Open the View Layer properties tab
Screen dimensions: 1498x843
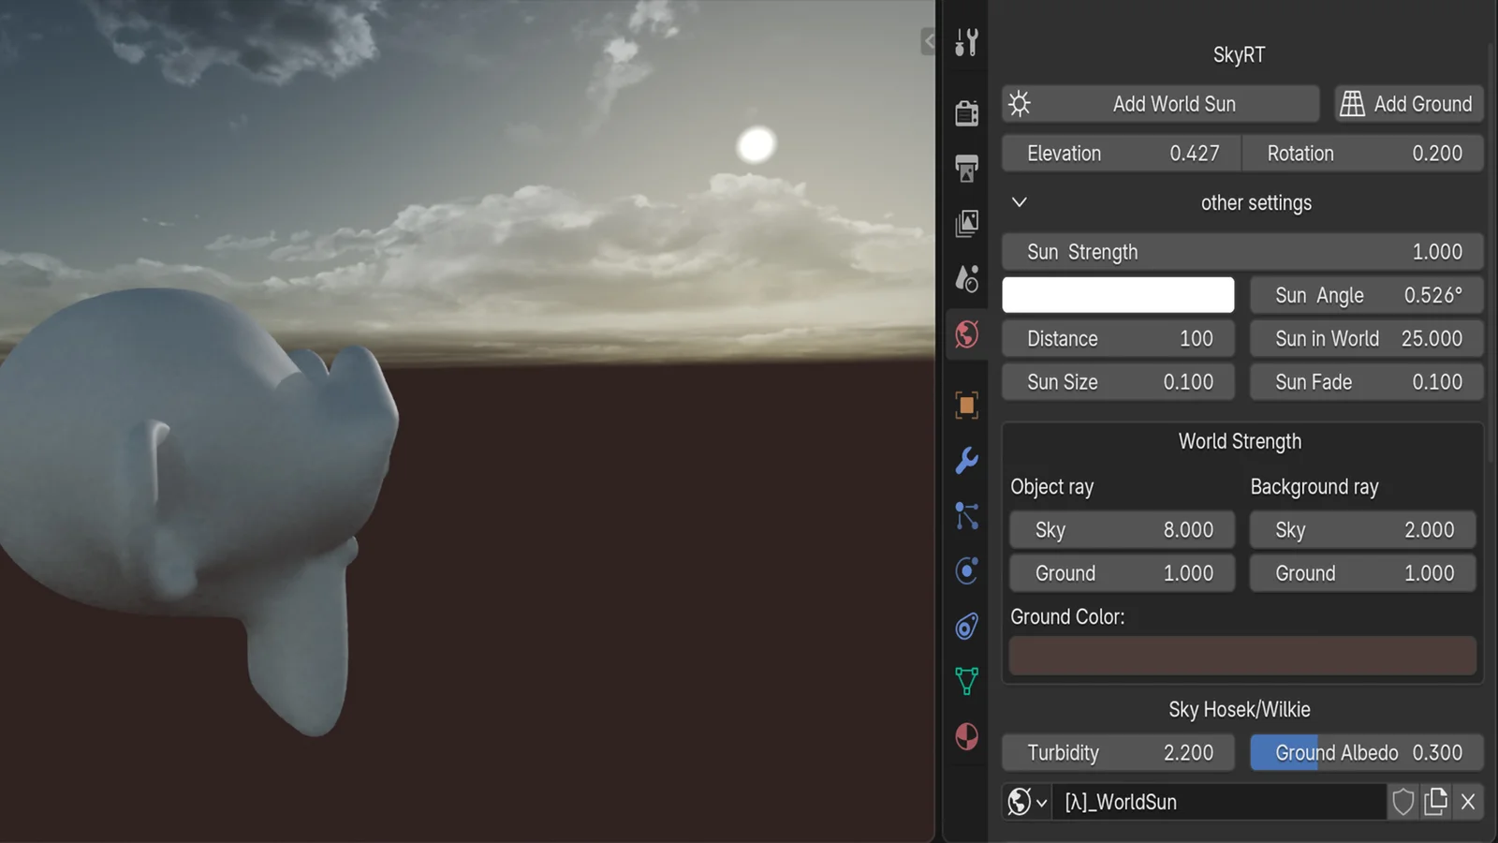tap(966, 223)
